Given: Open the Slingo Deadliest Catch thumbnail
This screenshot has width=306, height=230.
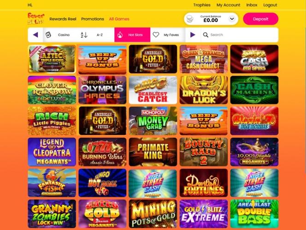Looking at the screenshot, I should (153, 90).
